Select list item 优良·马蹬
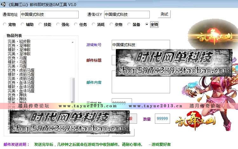This screenshot has width=238, height=149. pos(17,58)
